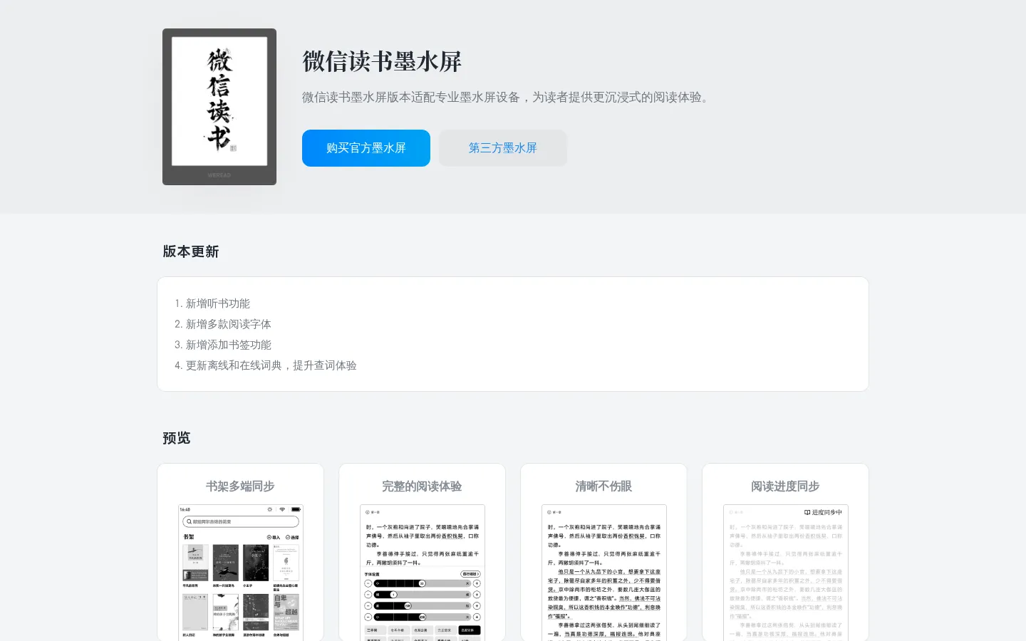Click the 预览 section heading
The width and height of the screenshot is (1026, 641).
(177, 438)
